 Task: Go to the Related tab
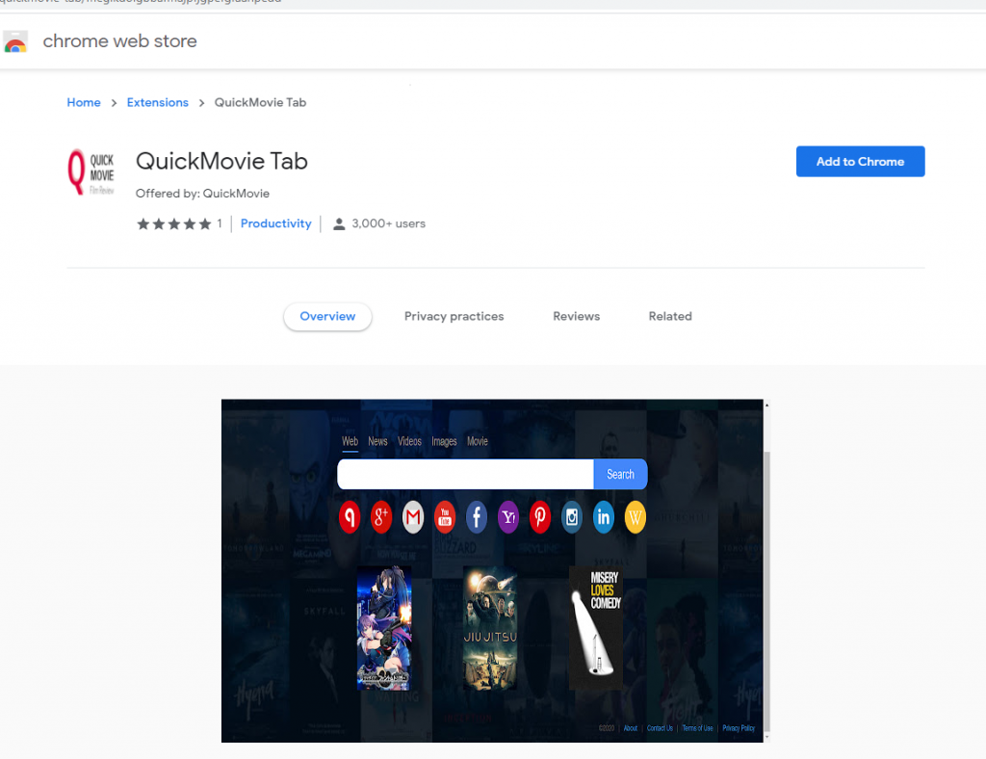670,316
